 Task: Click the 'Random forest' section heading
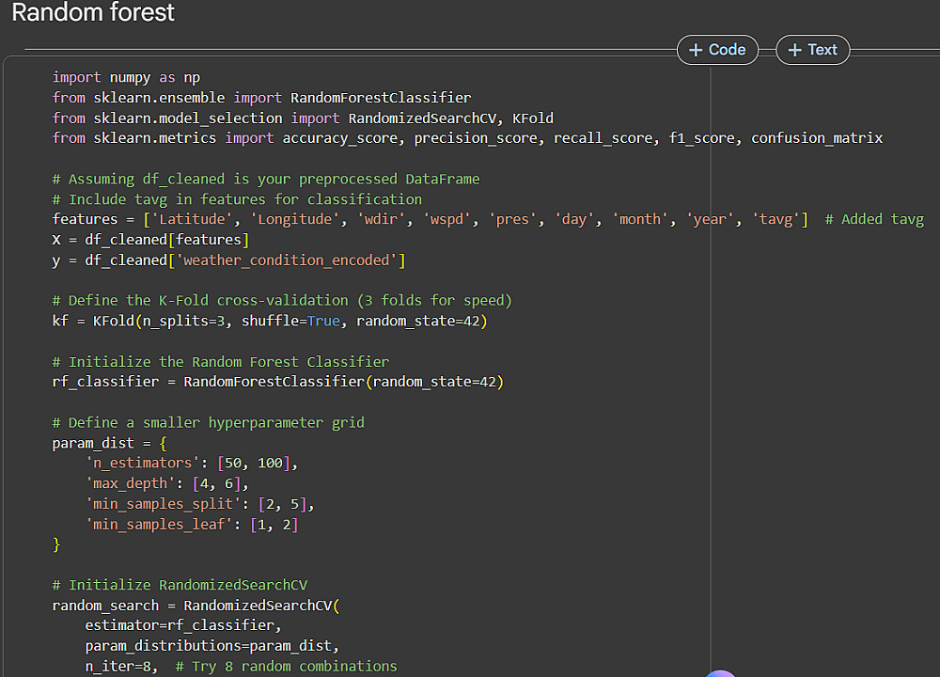93,13
